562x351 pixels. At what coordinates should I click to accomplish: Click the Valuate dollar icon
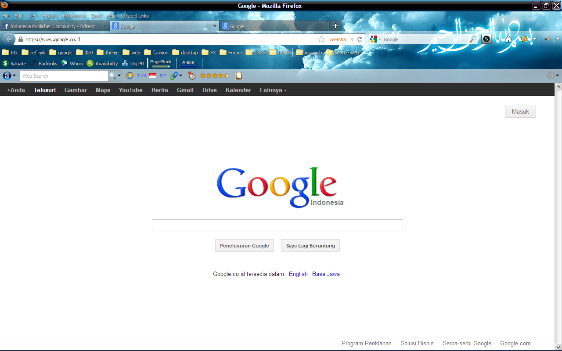click(x=5, y=63)
